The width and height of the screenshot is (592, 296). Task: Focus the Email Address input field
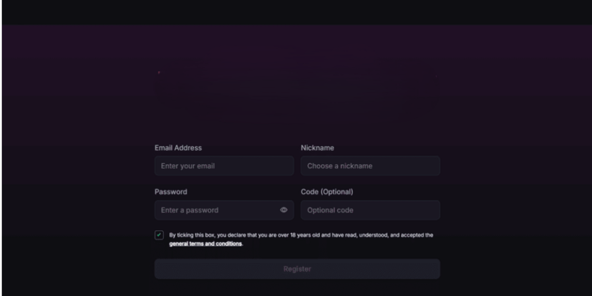[224, 166]
